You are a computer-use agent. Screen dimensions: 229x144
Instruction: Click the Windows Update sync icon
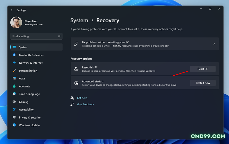(x=14, y=125)
